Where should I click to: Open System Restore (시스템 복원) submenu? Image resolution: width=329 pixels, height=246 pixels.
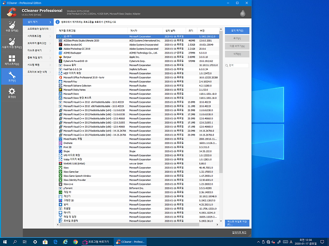(x=38, y=65)
